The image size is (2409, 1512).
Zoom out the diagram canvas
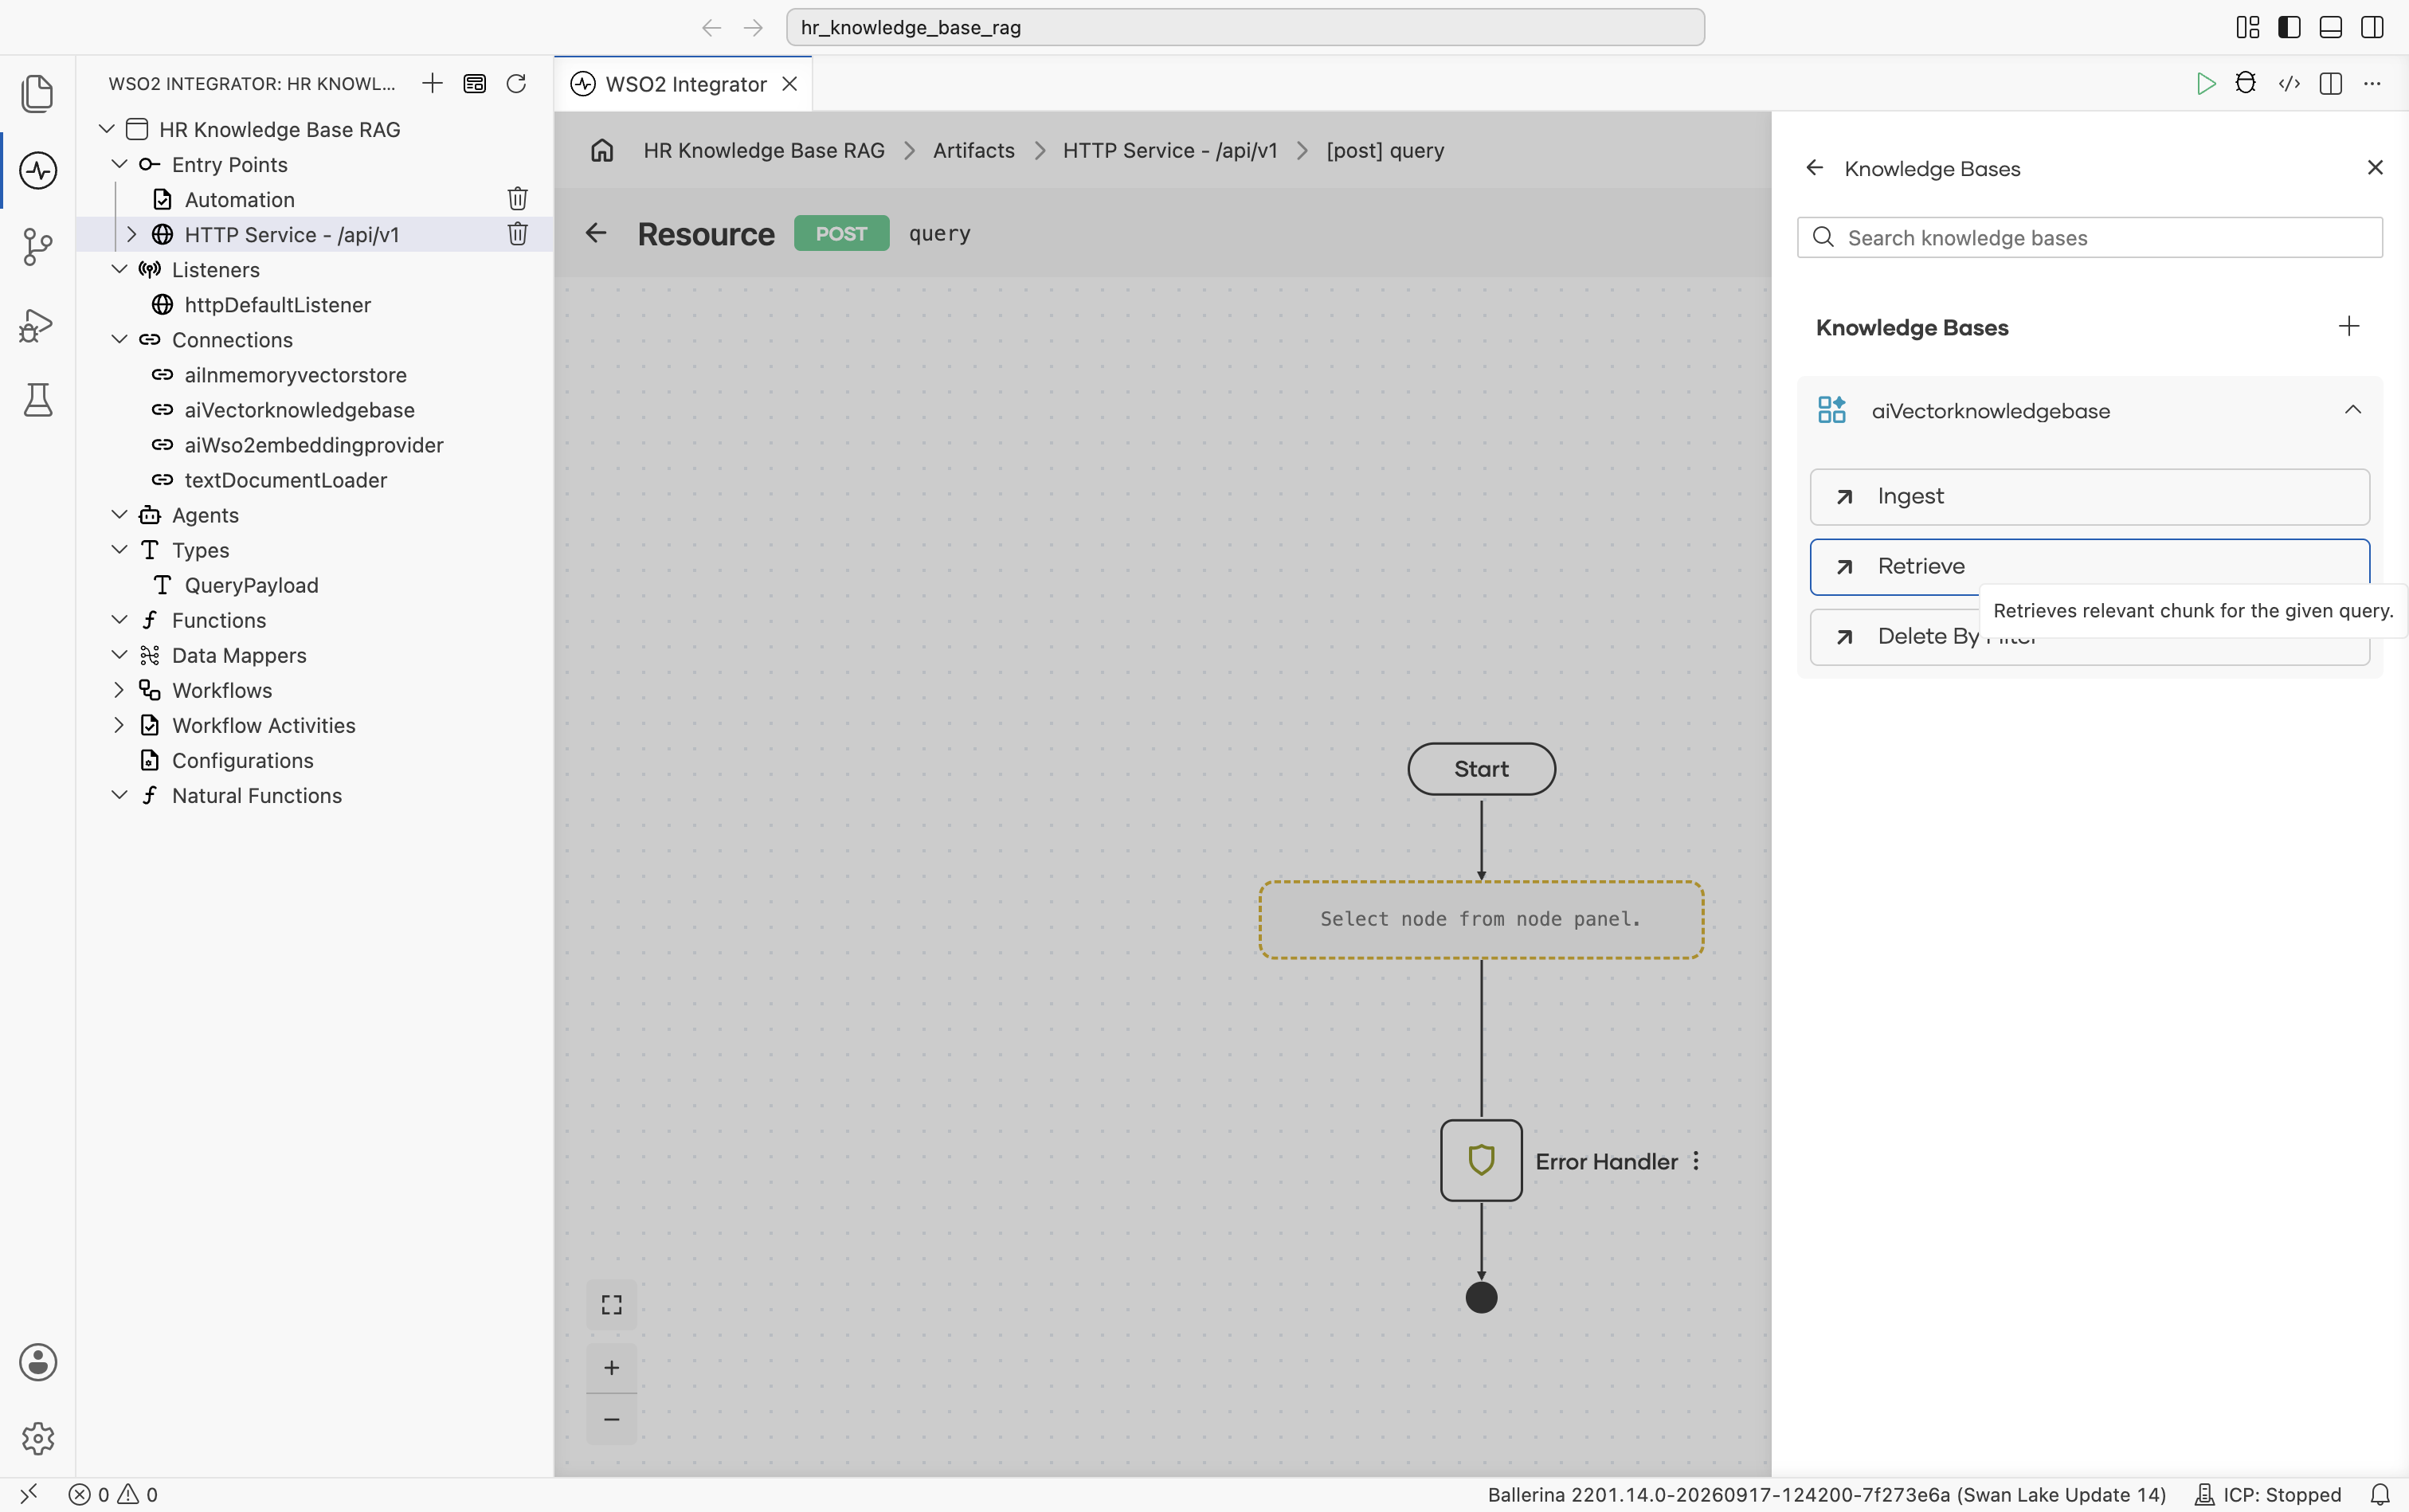pyautogui.click(x=611, y=1419)
